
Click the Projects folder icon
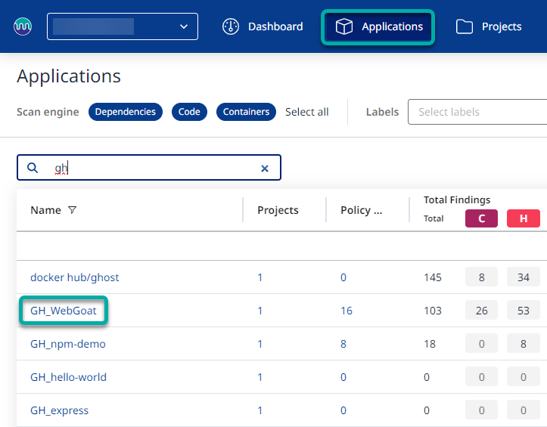coord(465,27)
